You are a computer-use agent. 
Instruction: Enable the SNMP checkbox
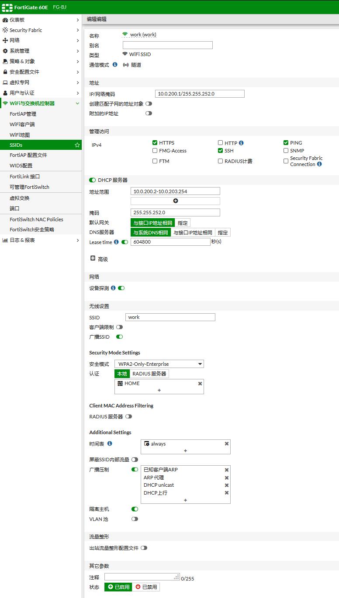pos(286,151)
